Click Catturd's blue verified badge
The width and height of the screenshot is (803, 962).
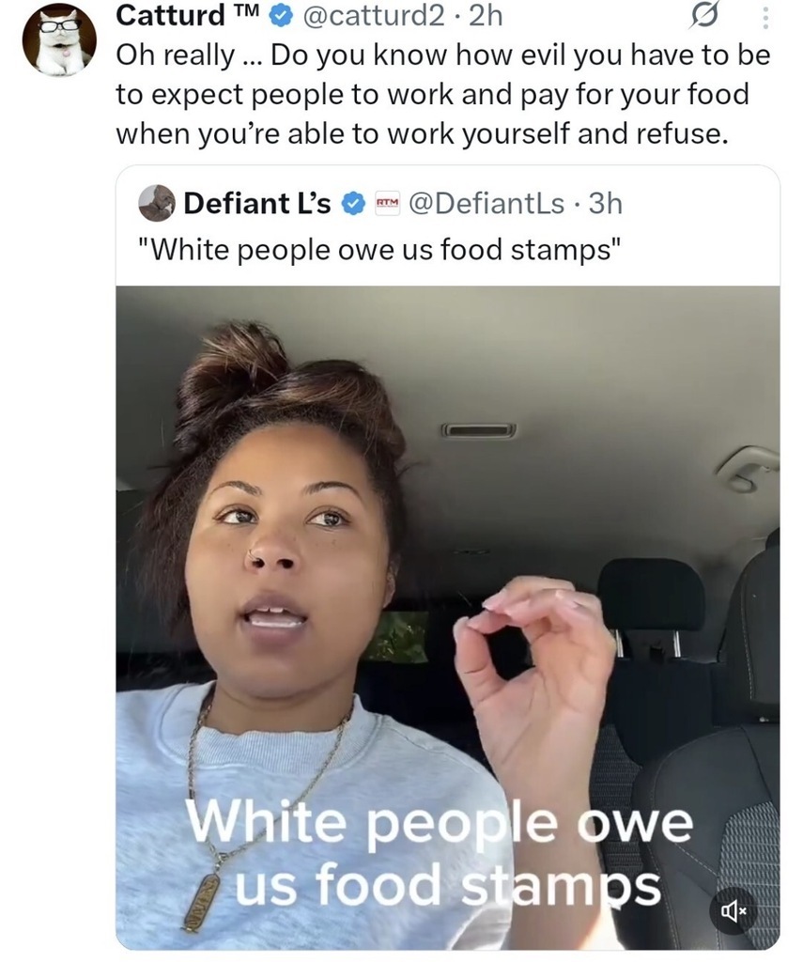pyautogui.click(x=281, y=17)
